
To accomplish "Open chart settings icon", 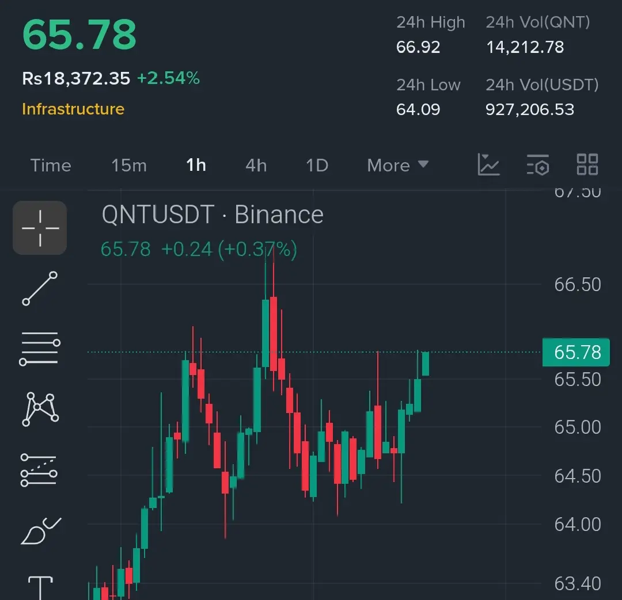I will click(538, 165).
